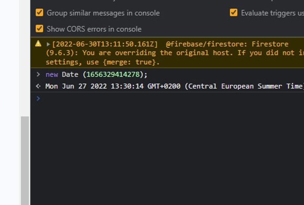Click the yellow warning triangle icon
Image resolution: width=304 pixels, height=205 pixels.
pyautogui.click(x=38, y=44)
